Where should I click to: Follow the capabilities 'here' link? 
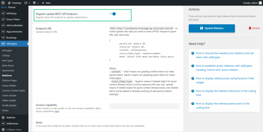[57, 111]
